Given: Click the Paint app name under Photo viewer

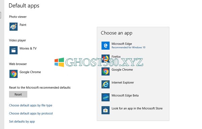Looking at the screenshot, I should click(x=23, y=25).
